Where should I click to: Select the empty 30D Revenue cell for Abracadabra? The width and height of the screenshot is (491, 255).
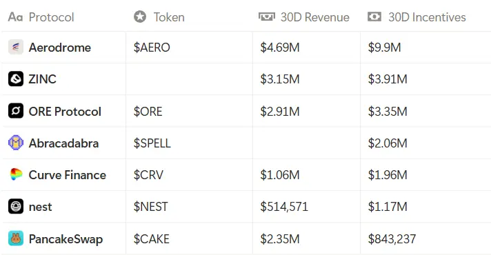coord(306,143)
